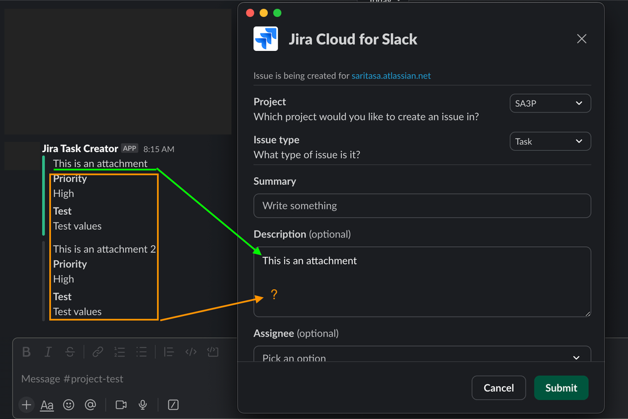This screenshot has height=419, width=628.
Task: Click the Jira logo in the dialog header
Action: [x=265, y=39]
